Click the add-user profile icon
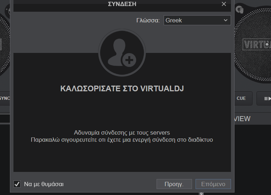Image resolution: width=271 pixels, height=195 pixels. click(x=122, y=53)
